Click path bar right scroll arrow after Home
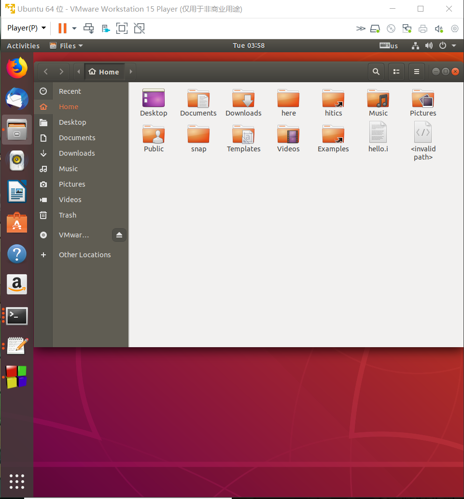The image size is (464, 499). point(131,72)
